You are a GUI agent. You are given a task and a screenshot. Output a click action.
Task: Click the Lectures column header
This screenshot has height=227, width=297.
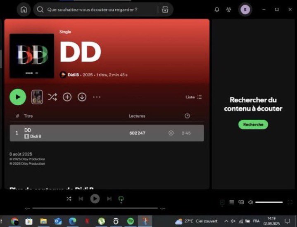(x=137, y=116)
